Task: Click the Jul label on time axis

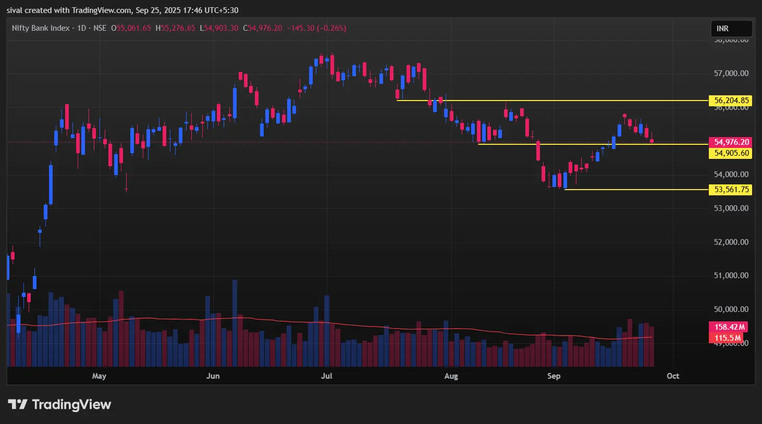Action: click(327, 376)
